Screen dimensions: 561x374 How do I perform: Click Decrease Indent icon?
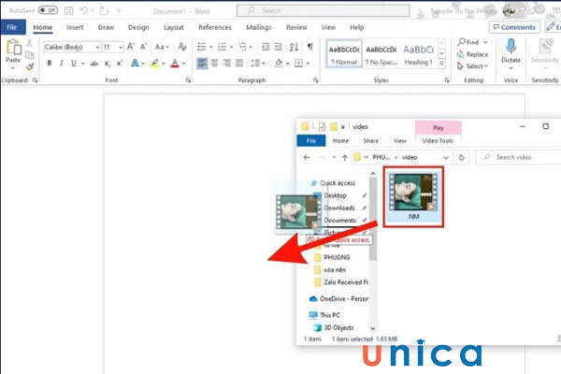coord(266,47)
